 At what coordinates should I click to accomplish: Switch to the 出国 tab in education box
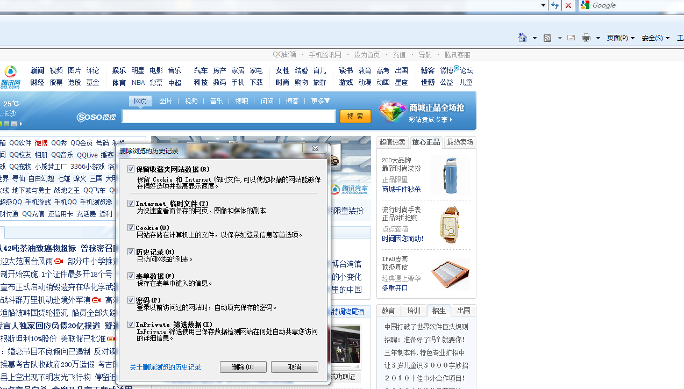pos(464,311)
